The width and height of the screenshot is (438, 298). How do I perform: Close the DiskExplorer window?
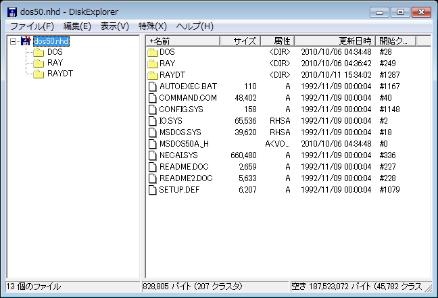421,12
